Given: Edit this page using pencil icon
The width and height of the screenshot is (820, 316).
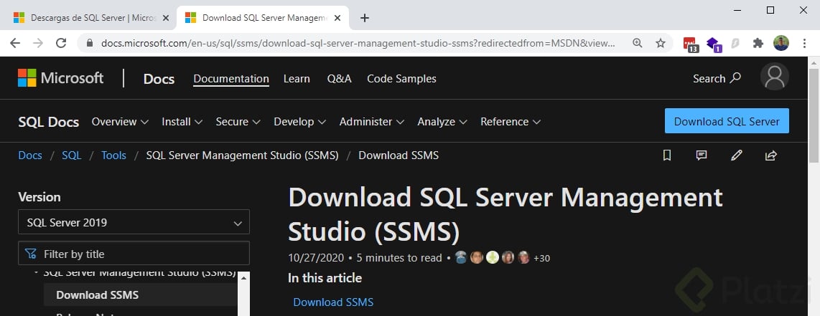Looking at the screenshot, I should [x=736, y=155].
